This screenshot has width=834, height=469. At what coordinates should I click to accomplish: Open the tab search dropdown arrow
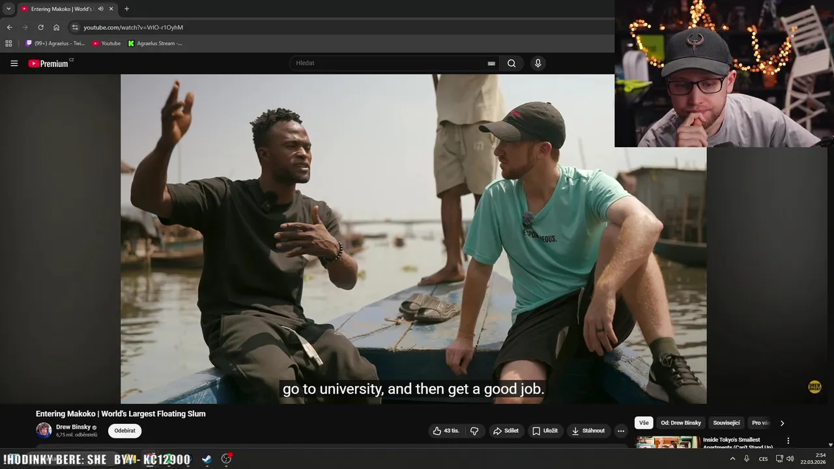tap(8, 8)
